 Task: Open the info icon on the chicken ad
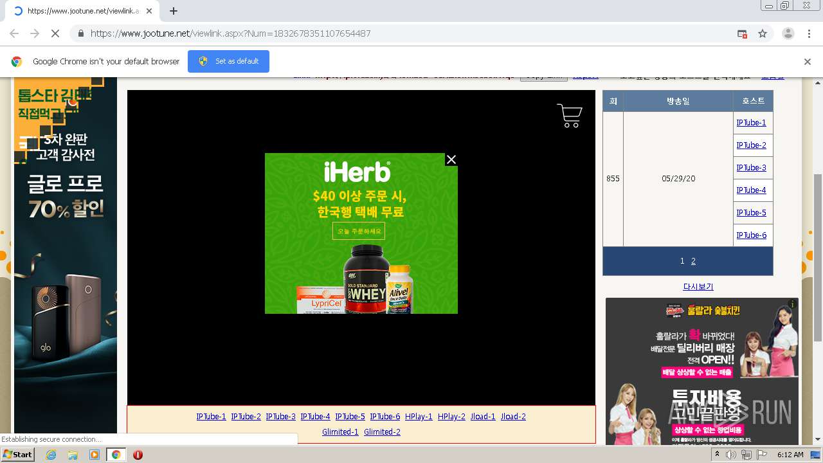pos(793,304)
